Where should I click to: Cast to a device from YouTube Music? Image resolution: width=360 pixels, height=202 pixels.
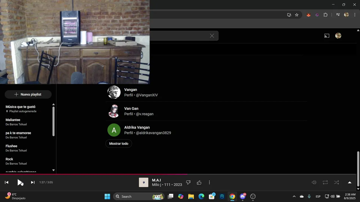pyautogui.click(x=327, y=36)
